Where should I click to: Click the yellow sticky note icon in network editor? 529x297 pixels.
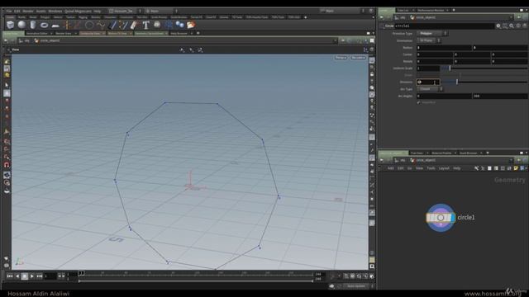pos(516,168)
